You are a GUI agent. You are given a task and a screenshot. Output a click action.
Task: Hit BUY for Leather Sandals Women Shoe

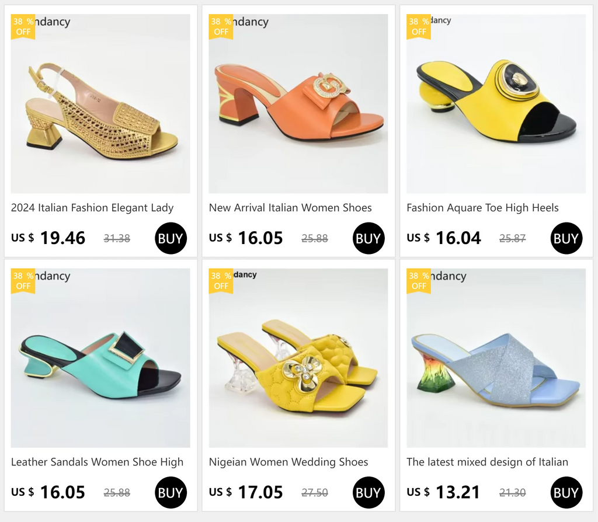tap(171, 492)
